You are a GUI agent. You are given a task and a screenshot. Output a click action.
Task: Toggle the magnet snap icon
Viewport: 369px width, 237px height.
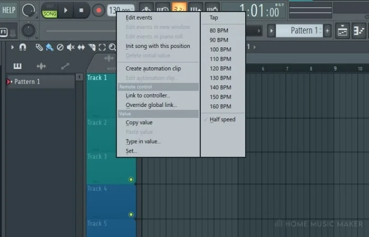point(23,47)
